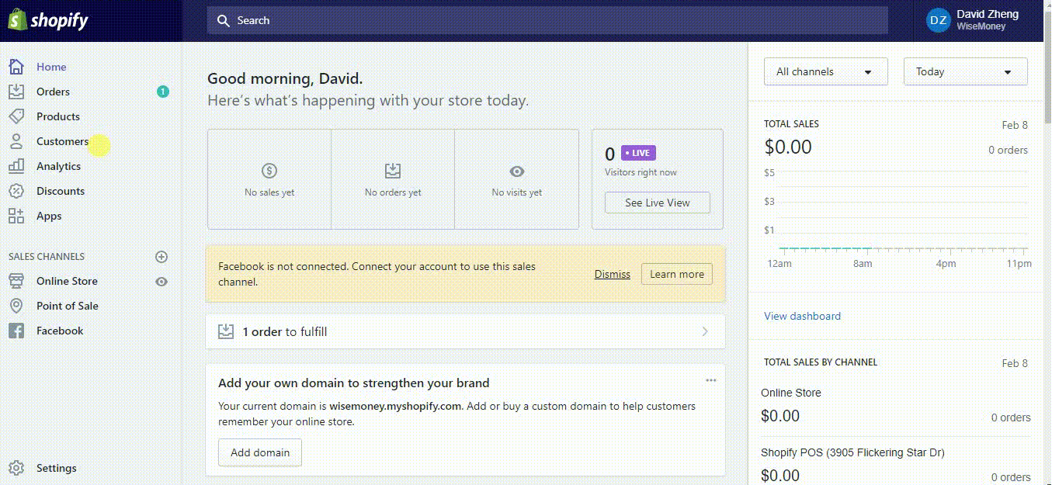The width and height of the screenshot is (1052, 485).
Task: Click into the Search field
Action: (547, 21)
